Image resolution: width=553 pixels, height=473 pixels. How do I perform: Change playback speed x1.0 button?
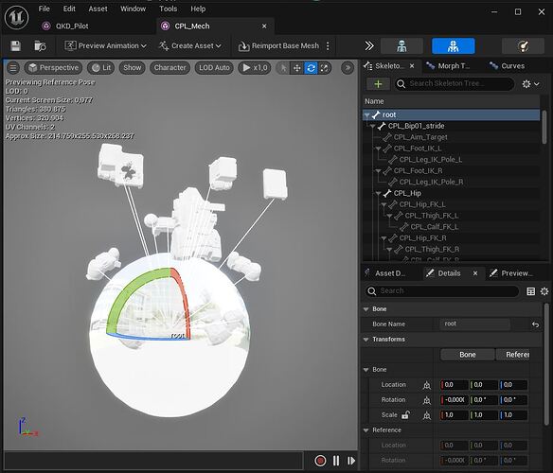coord(255,68)
